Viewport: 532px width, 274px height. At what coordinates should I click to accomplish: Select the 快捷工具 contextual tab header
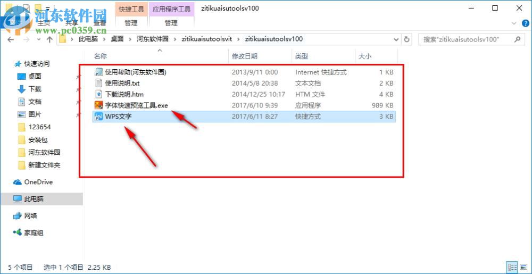point(131,9)
